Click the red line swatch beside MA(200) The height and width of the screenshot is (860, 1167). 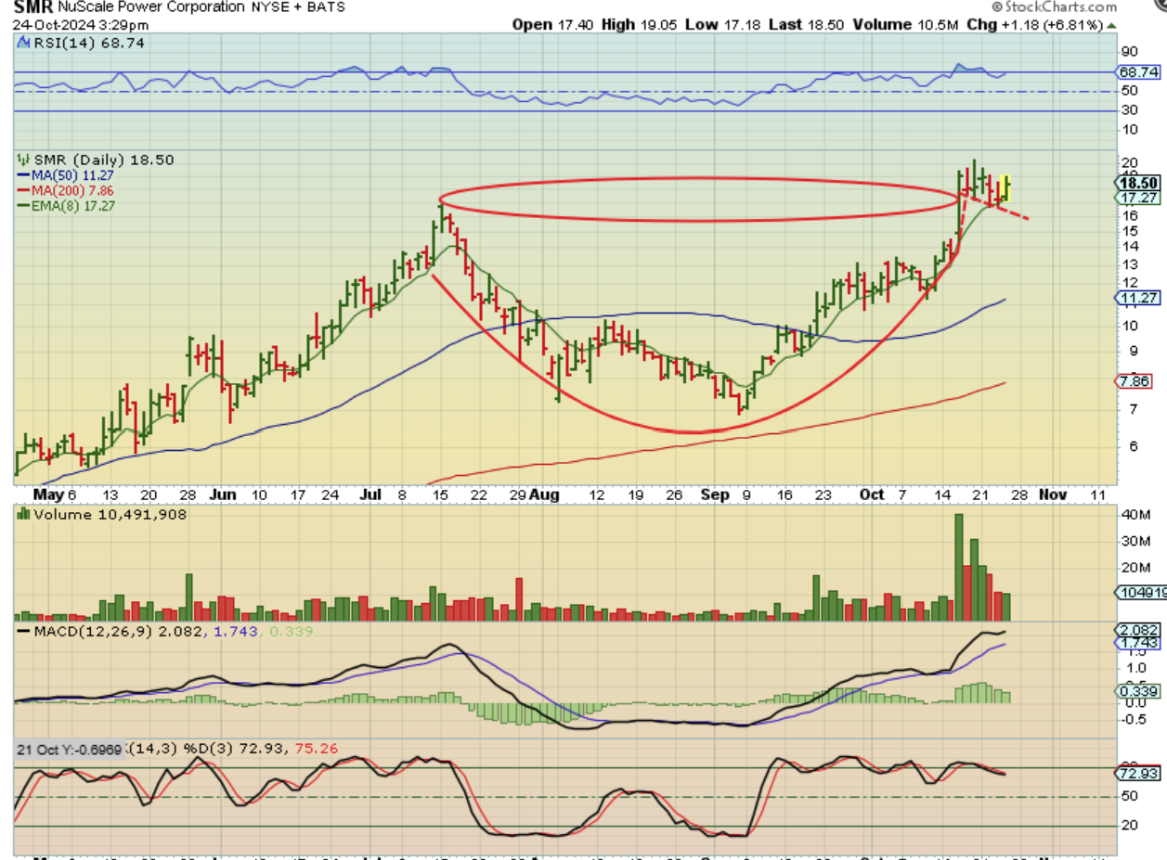tap(23, 190)
